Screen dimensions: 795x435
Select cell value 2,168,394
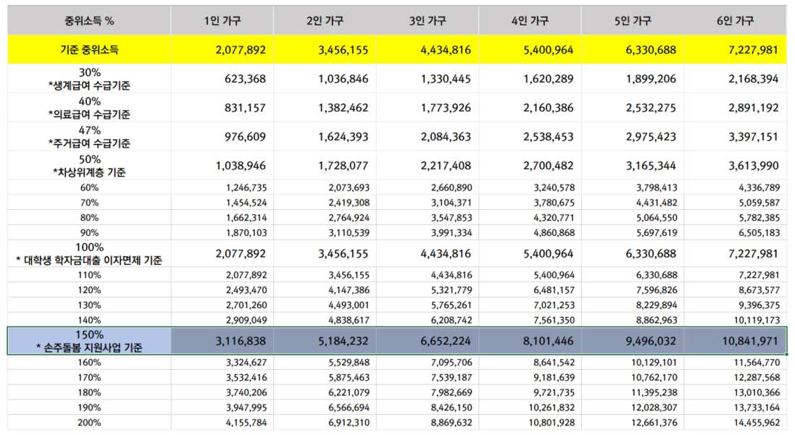[754, 79]
